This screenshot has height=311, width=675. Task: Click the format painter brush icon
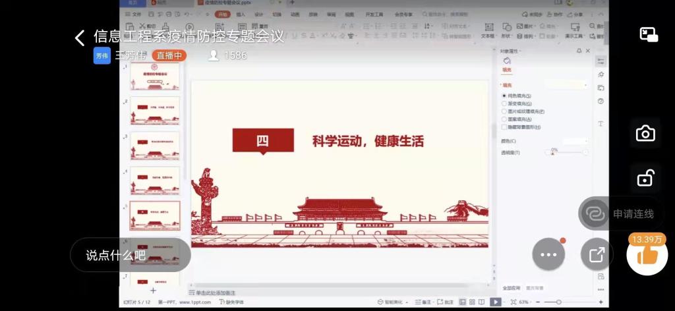click(x=165, y=26)
